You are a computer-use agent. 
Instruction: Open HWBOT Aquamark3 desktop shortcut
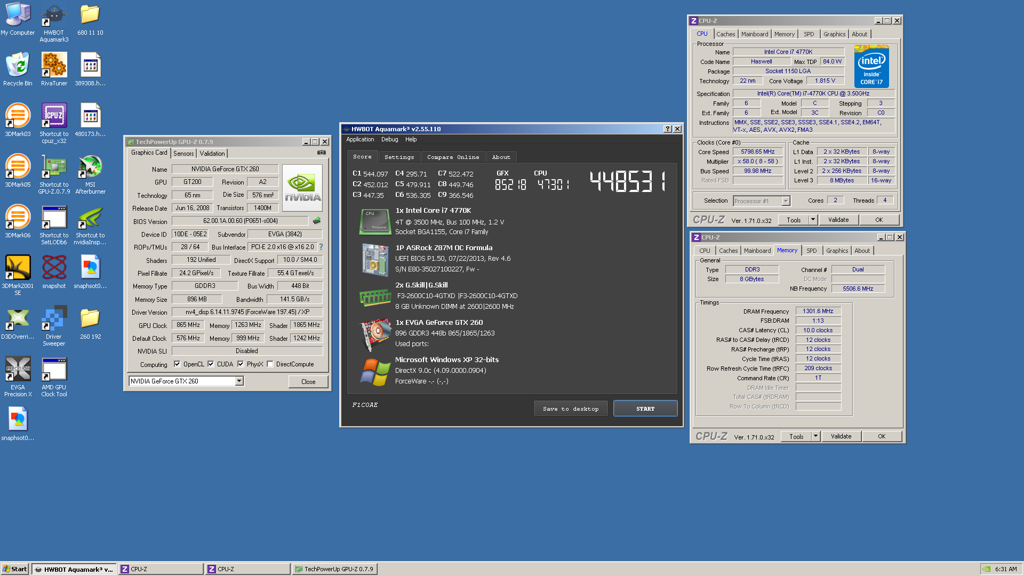pos(54,22)
